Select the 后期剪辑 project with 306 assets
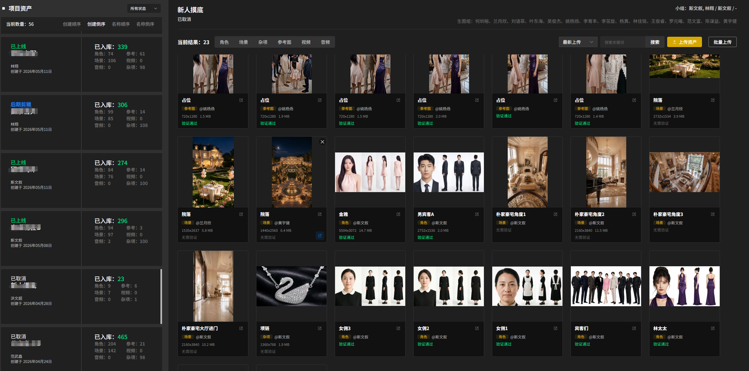The width and height of the screenshot is (749, 371). coord(82,122)
